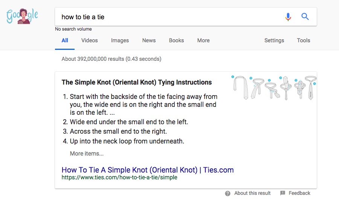339x202 pixels.
Task: Open the tie knot steps illustration thumbnail
Action: pyautogui.click(x=274, y=88)
